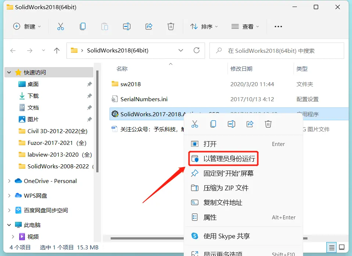
Task: Click the address bar path SolidWorks2018(64bit)
Action: pyautogui.click(x=118, y=51)
